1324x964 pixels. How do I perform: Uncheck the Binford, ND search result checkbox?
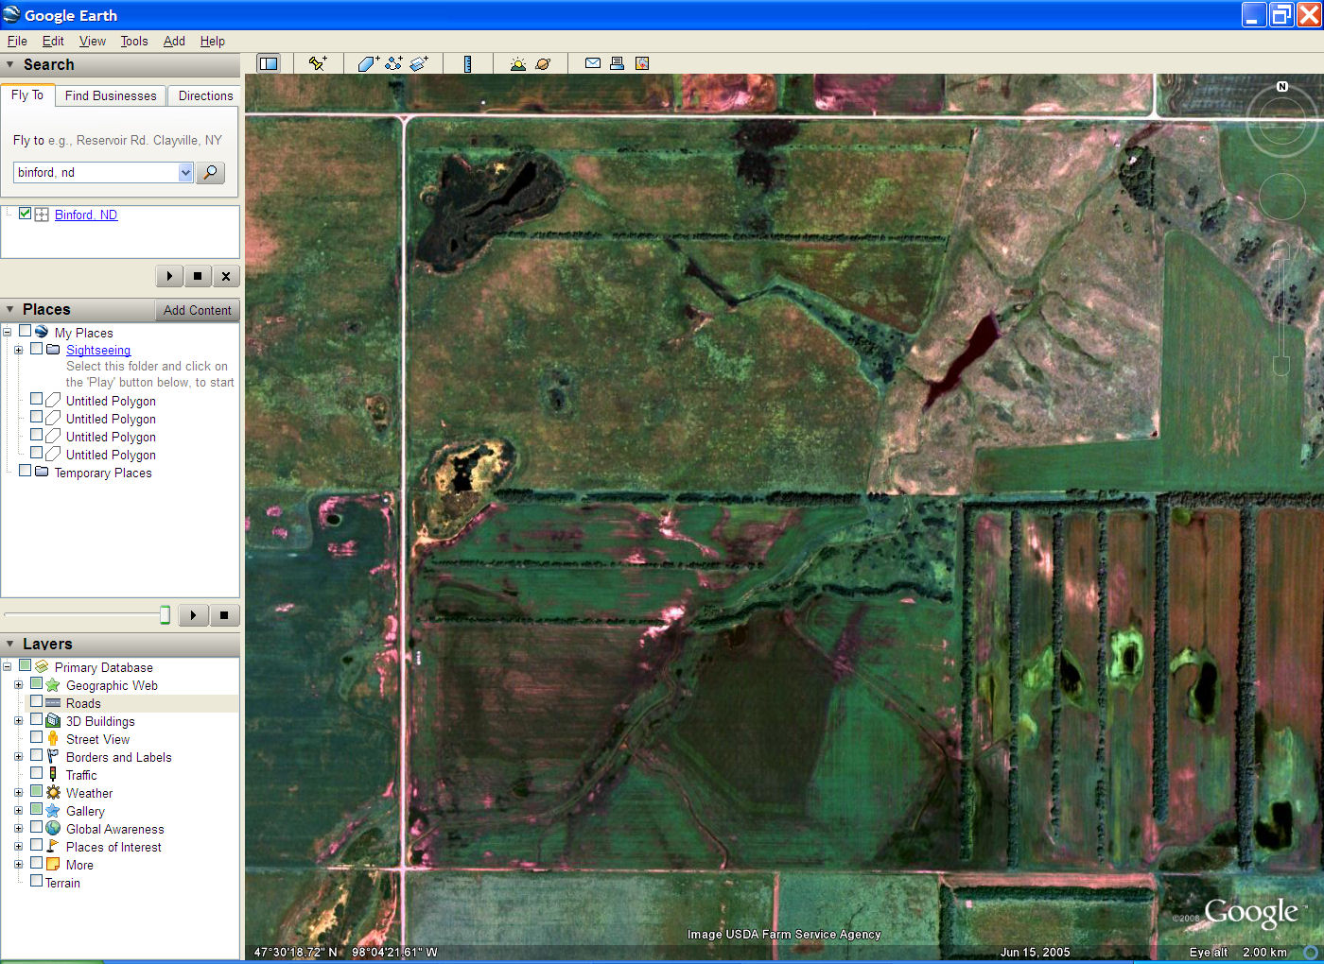pyautogui.click(x=26, y=214)
